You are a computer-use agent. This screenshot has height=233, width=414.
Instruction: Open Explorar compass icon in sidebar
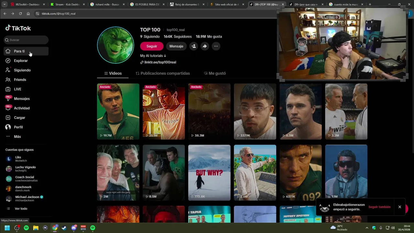click(x=8, y=61)
